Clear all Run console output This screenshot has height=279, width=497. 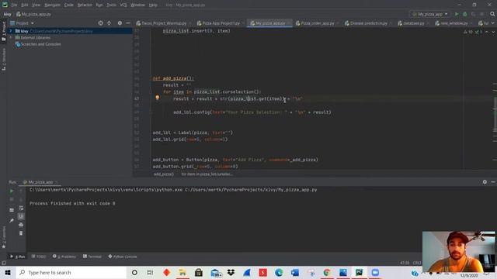[21, 233]
